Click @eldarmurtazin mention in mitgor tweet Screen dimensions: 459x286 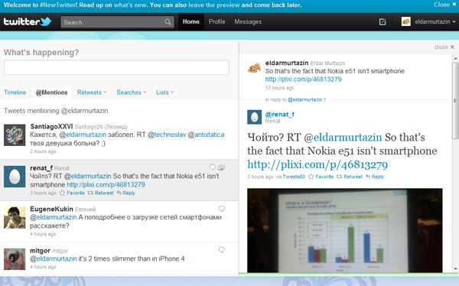(54, 258)
